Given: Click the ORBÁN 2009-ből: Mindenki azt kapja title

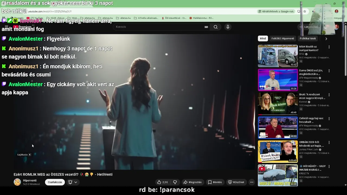Looking at the screenshot, I should click(311, 144).
